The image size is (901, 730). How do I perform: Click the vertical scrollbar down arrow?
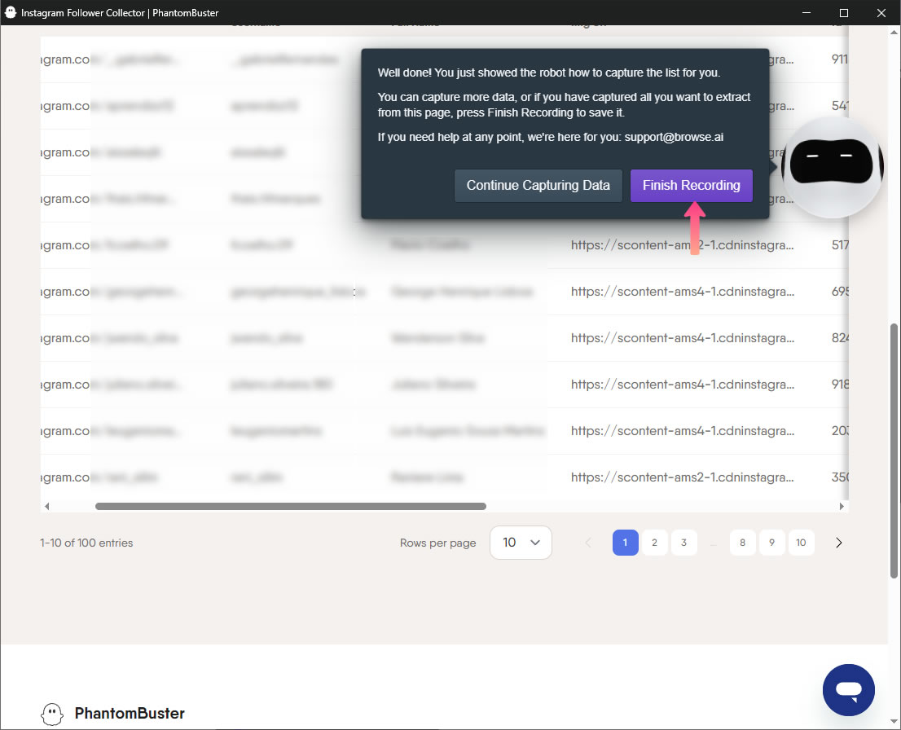[894, 721]
